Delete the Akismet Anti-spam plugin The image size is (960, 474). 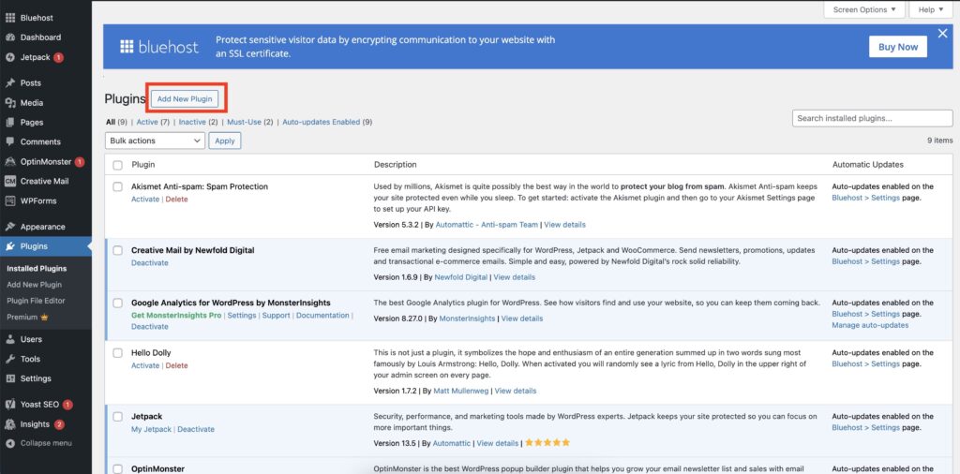(176, 200)
